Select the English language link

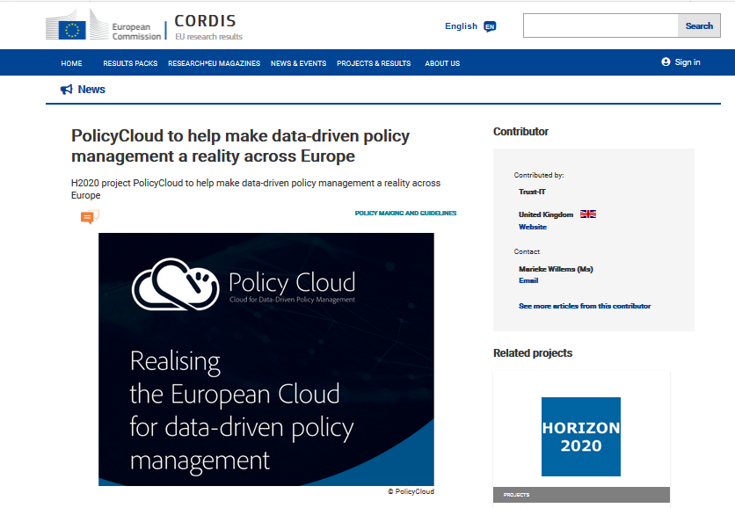(461, 26)
